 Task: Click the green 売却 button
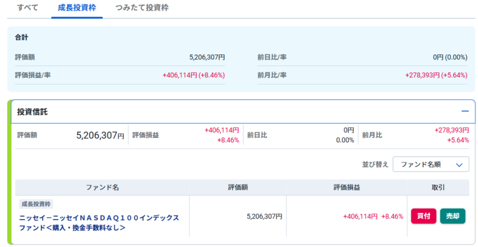(x=453, y=216)
